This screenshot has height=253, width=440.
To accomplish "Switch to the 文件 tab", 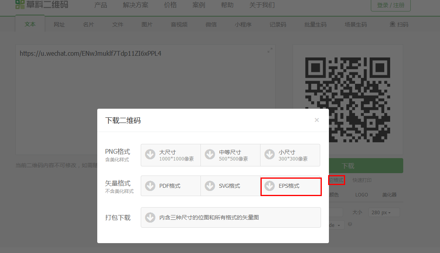I will coord(117,25).
